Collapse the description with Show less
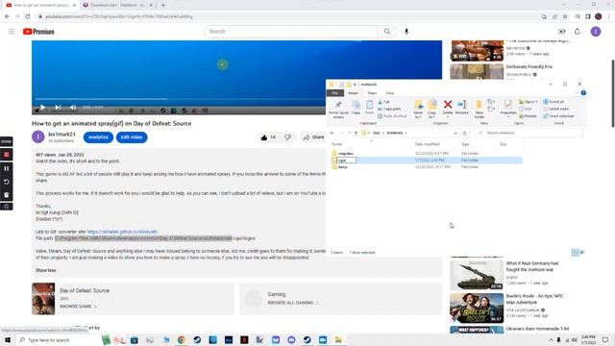Screen dimensions: 615x346 click(46, 270)
